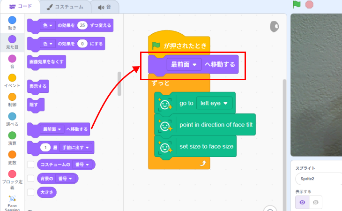Enable the 背景の番号 reporter checkbox
The image size is (342, 211).
click(31, 178)
